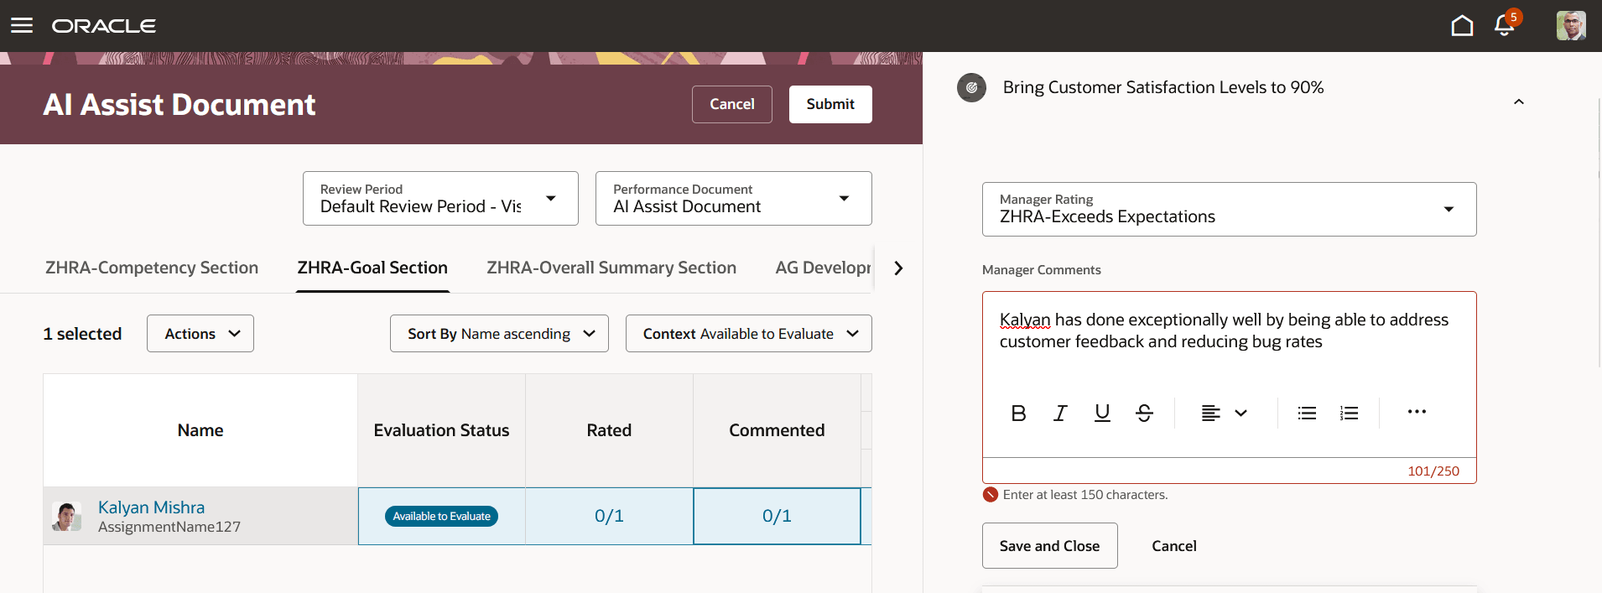
Task: Submit the AI Assist Document
Action: coord(830,104)
